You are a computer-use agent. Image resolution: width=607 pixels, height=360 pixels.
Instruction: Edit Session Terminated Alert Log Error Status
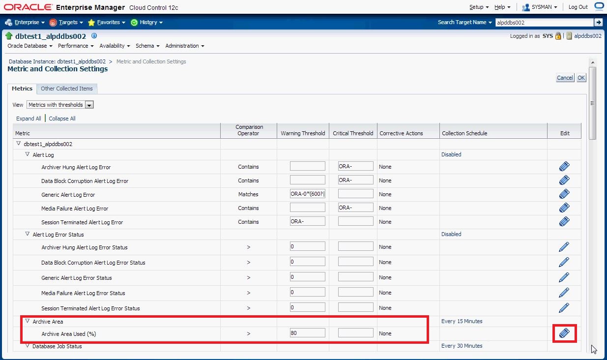[x=564, y=308]
